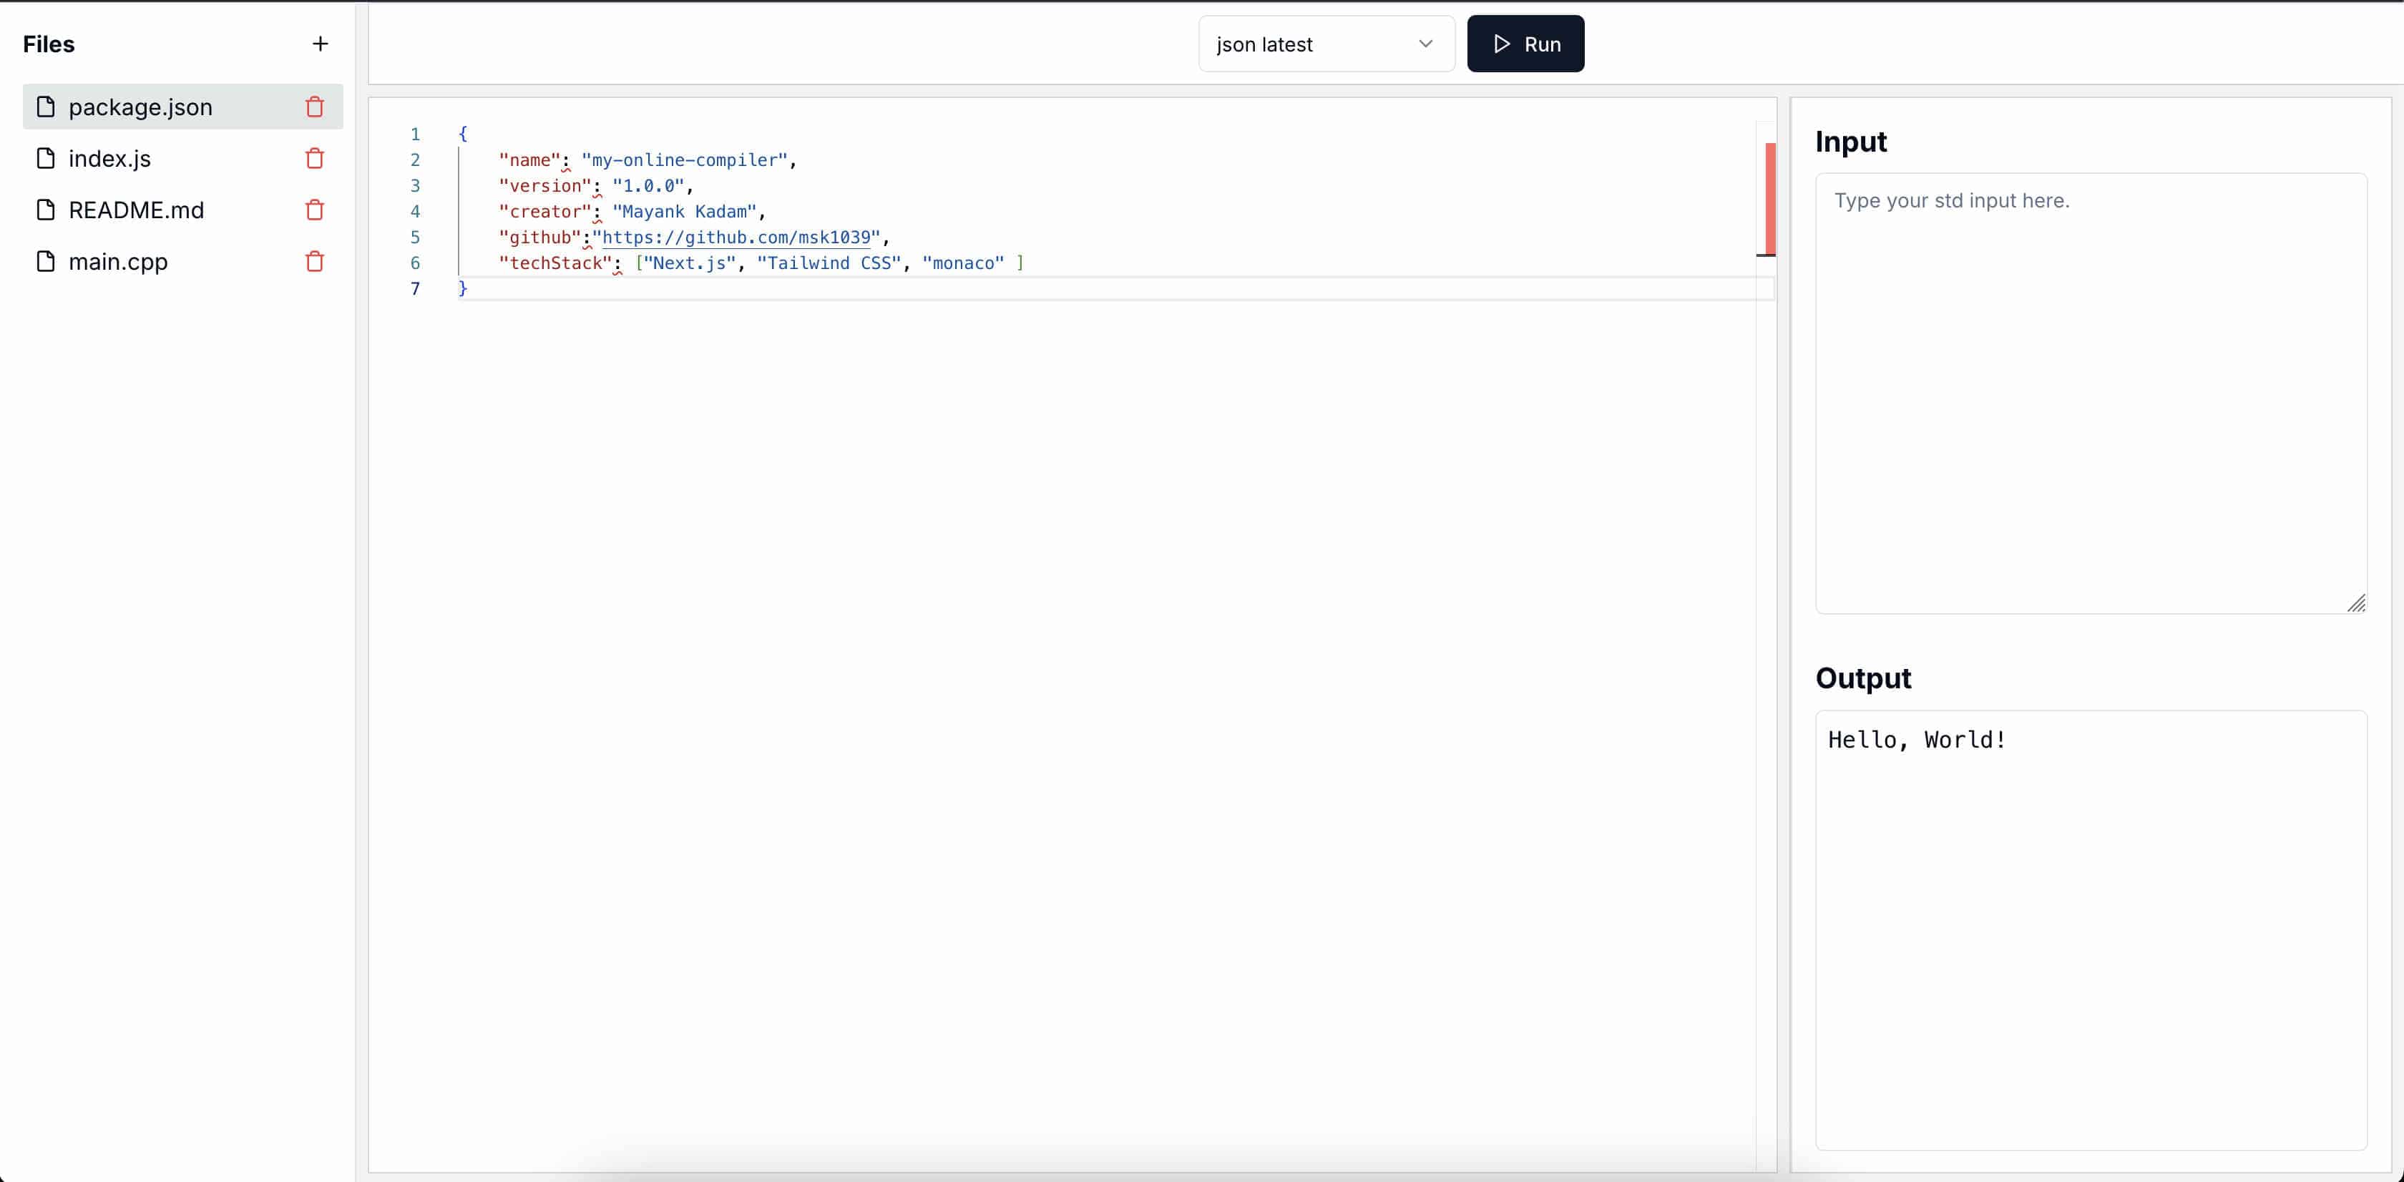Click the opening brace on line 1
2404x1182 pixels.
pyautogui.click(x=463, y=133)
